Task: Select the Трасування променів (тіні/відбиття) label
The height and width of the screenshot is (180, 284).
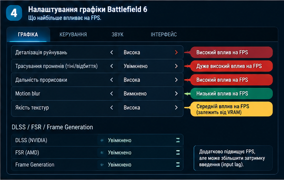Action: click(x=57, y=66)
